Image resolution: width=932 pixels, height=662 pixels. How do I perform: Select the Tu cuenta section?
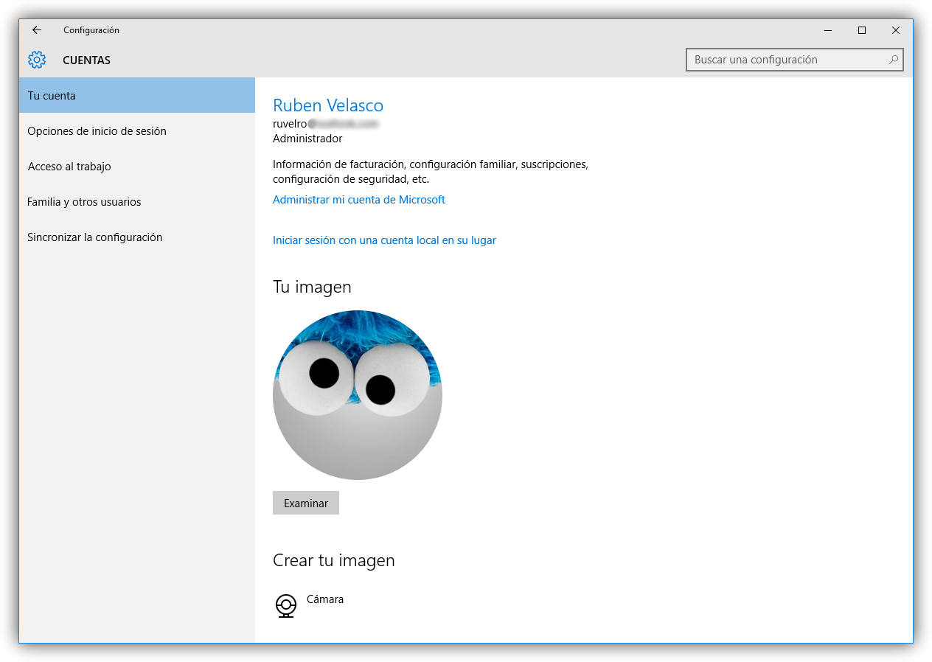pos(137,96)
